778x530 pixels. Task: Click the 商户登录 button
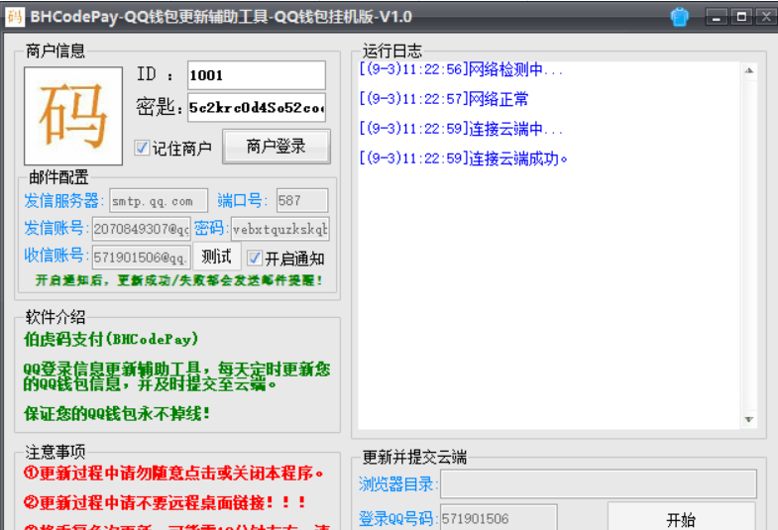(277, 147)
